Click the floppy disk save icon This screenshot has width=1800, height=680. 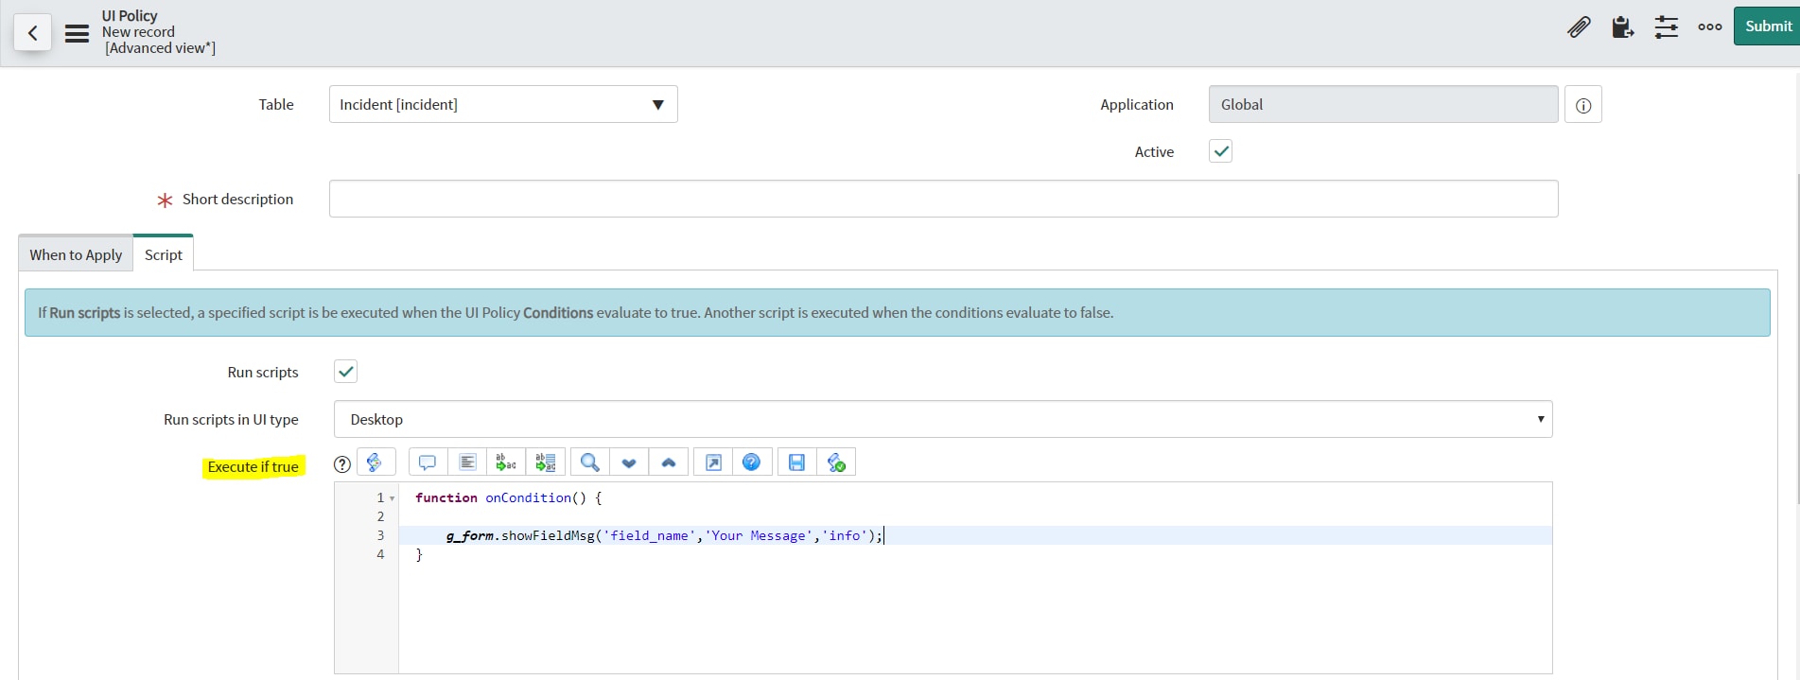(796, 462)
